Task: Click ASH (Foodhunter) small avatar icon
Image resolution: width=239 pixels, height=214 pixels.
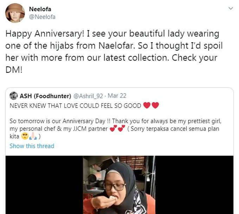Action: pyautogui.click(x=14, y=96)
